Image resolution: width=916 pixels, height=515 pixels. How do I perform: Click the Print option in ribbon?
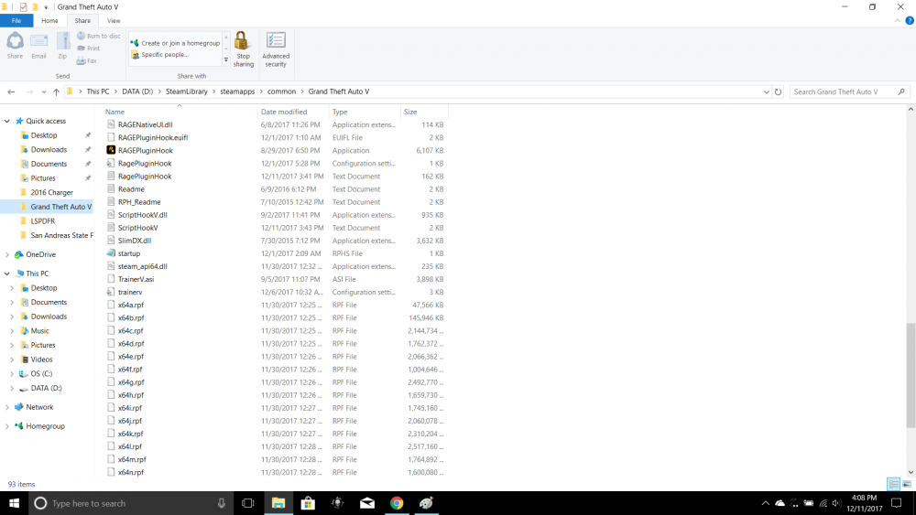click(x=88, y=48)
